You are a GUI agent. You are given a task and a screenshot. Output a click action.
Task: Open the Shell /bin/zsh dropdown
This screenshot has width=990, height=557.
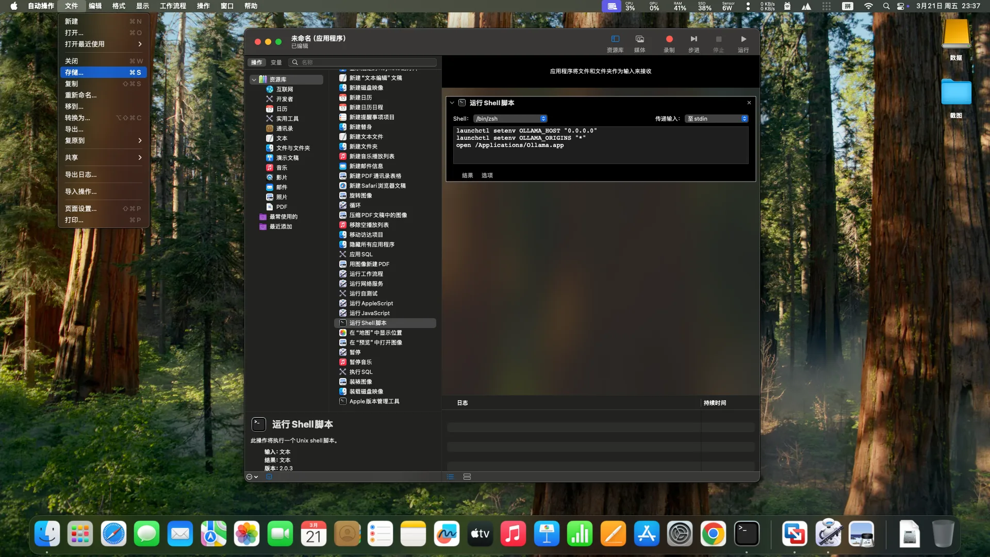(510, 119)
